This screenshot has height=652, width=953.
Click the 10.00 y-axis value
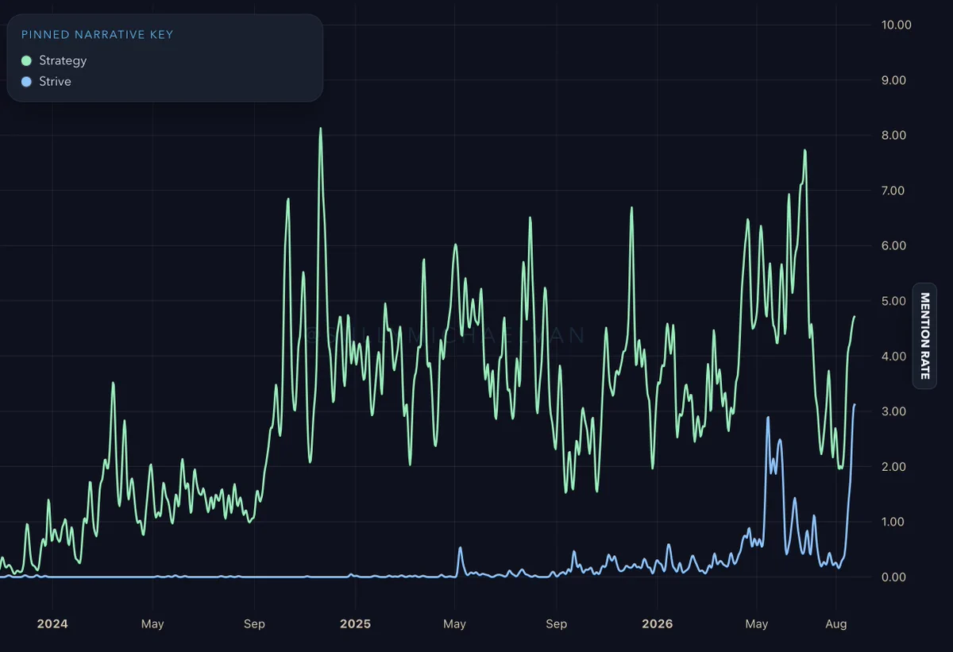tap(897, 25)
